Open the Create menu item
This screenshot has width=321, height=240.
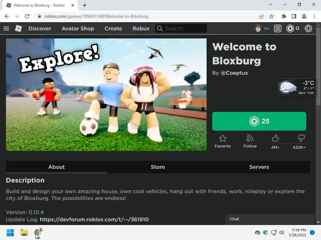pyautogui.click(x=113, y=28)
